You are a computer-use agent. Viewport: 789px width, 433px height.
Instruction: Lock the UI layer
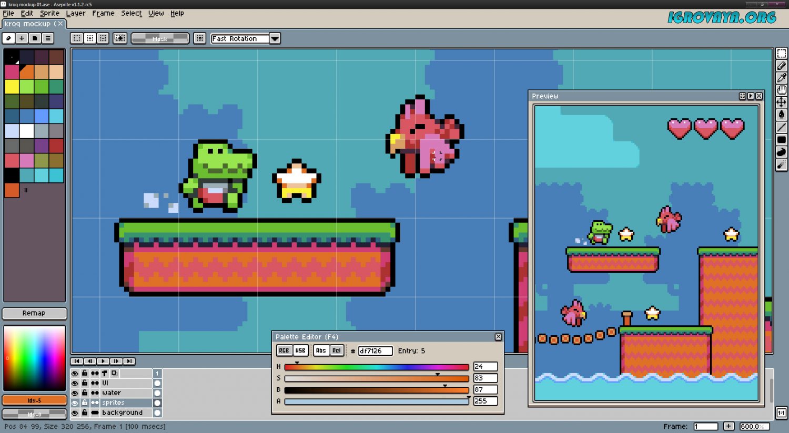coord(85,383)
